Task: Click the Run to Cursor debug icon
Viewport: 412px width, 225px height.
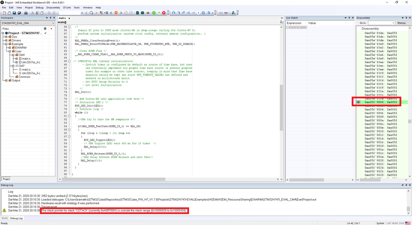Action: tap(193, 13)
